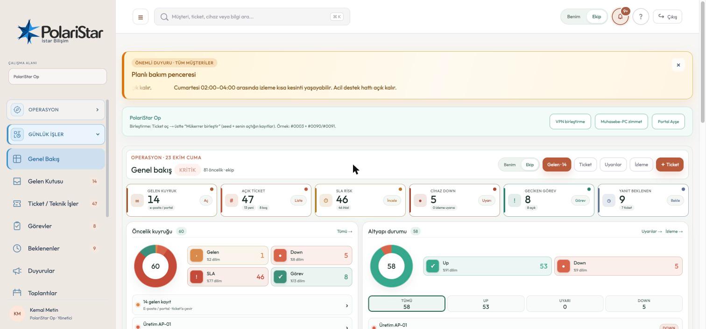Select Ekip in Genel bakış header
This screenshot has width=706, height=329.
pos(529,164)
